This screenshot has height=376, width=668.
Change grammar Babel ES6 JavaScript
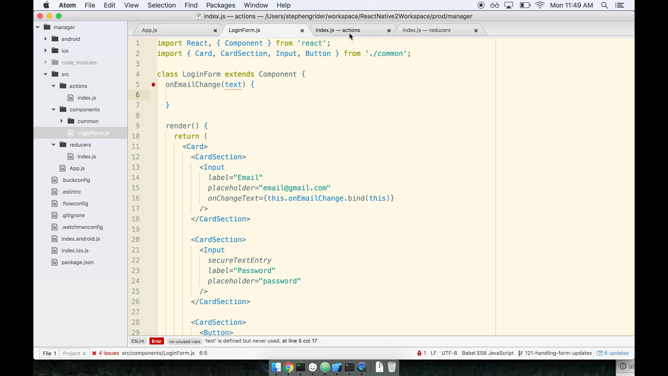coord(487,353)
